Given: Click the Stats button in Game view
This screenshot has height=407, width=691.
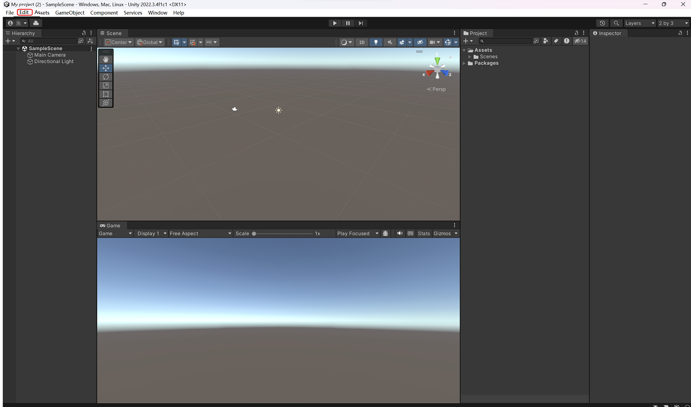Looking at the screenshot, I should pos(423,234).
